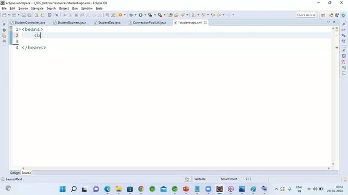
Task: Open the New dropdown arrow
Action: click(x=9, y=15)
